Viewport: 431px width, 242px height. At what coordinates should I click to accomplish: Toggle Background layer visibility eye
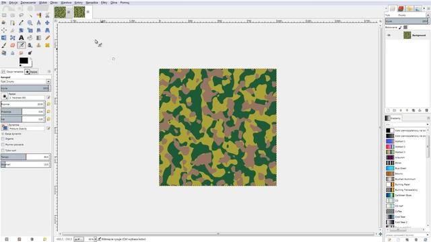389,35
